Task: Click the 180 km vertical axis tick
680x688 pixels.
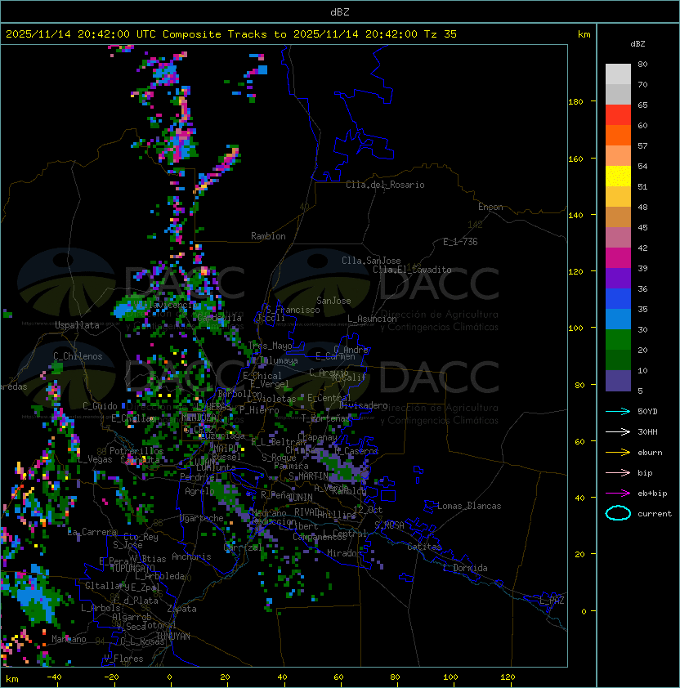Action: [575, 102]
